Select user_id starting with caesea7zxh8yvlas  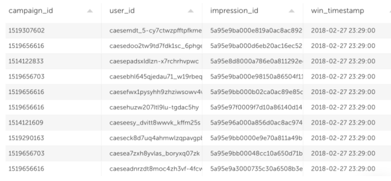pyautogui.click(x=154, y=154)
